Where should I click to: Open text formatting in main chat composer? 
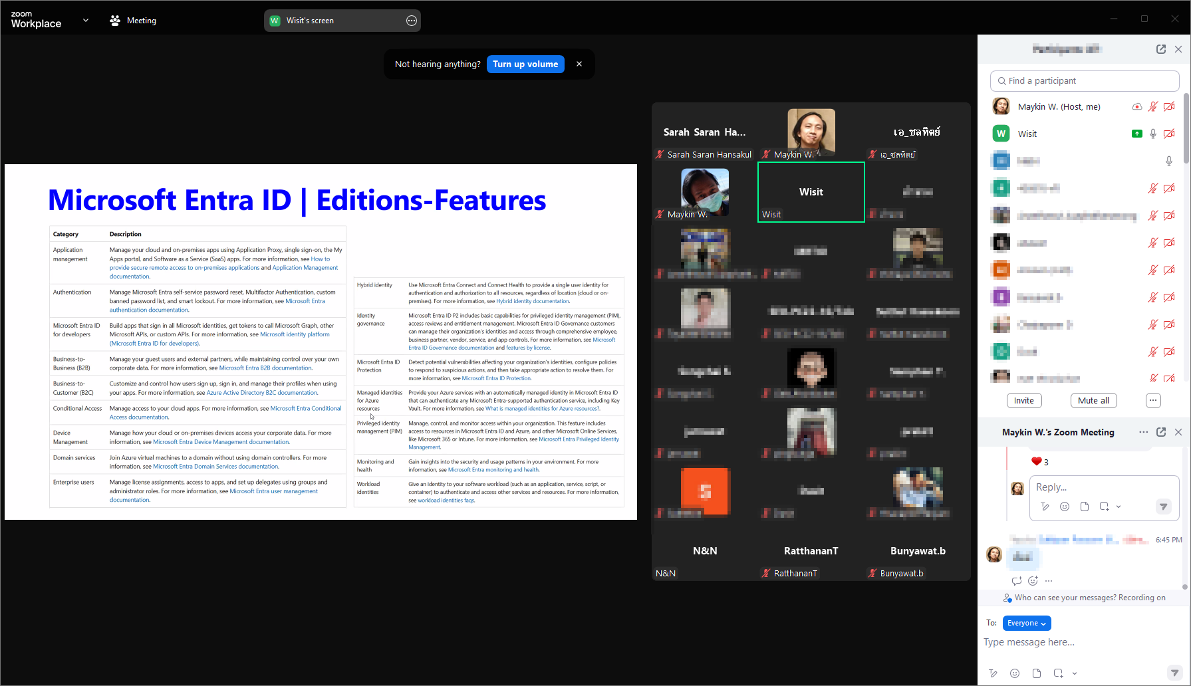pos(993,673)
